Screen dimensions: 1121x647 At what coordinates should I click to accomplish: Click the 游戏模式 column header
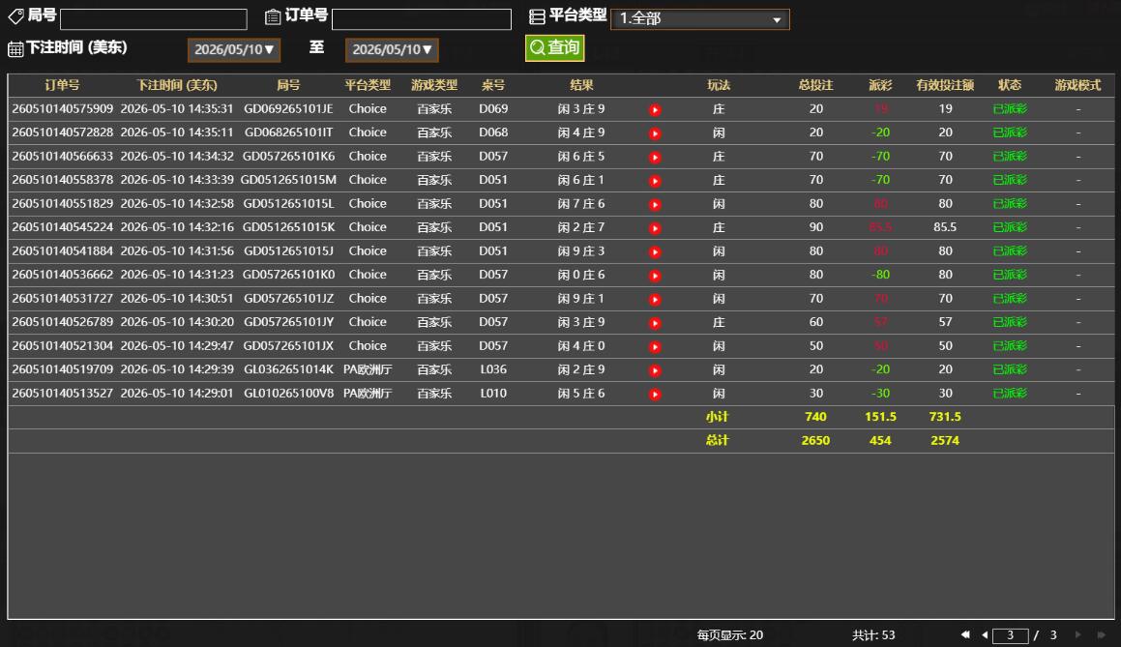[x=1077, y=85]
